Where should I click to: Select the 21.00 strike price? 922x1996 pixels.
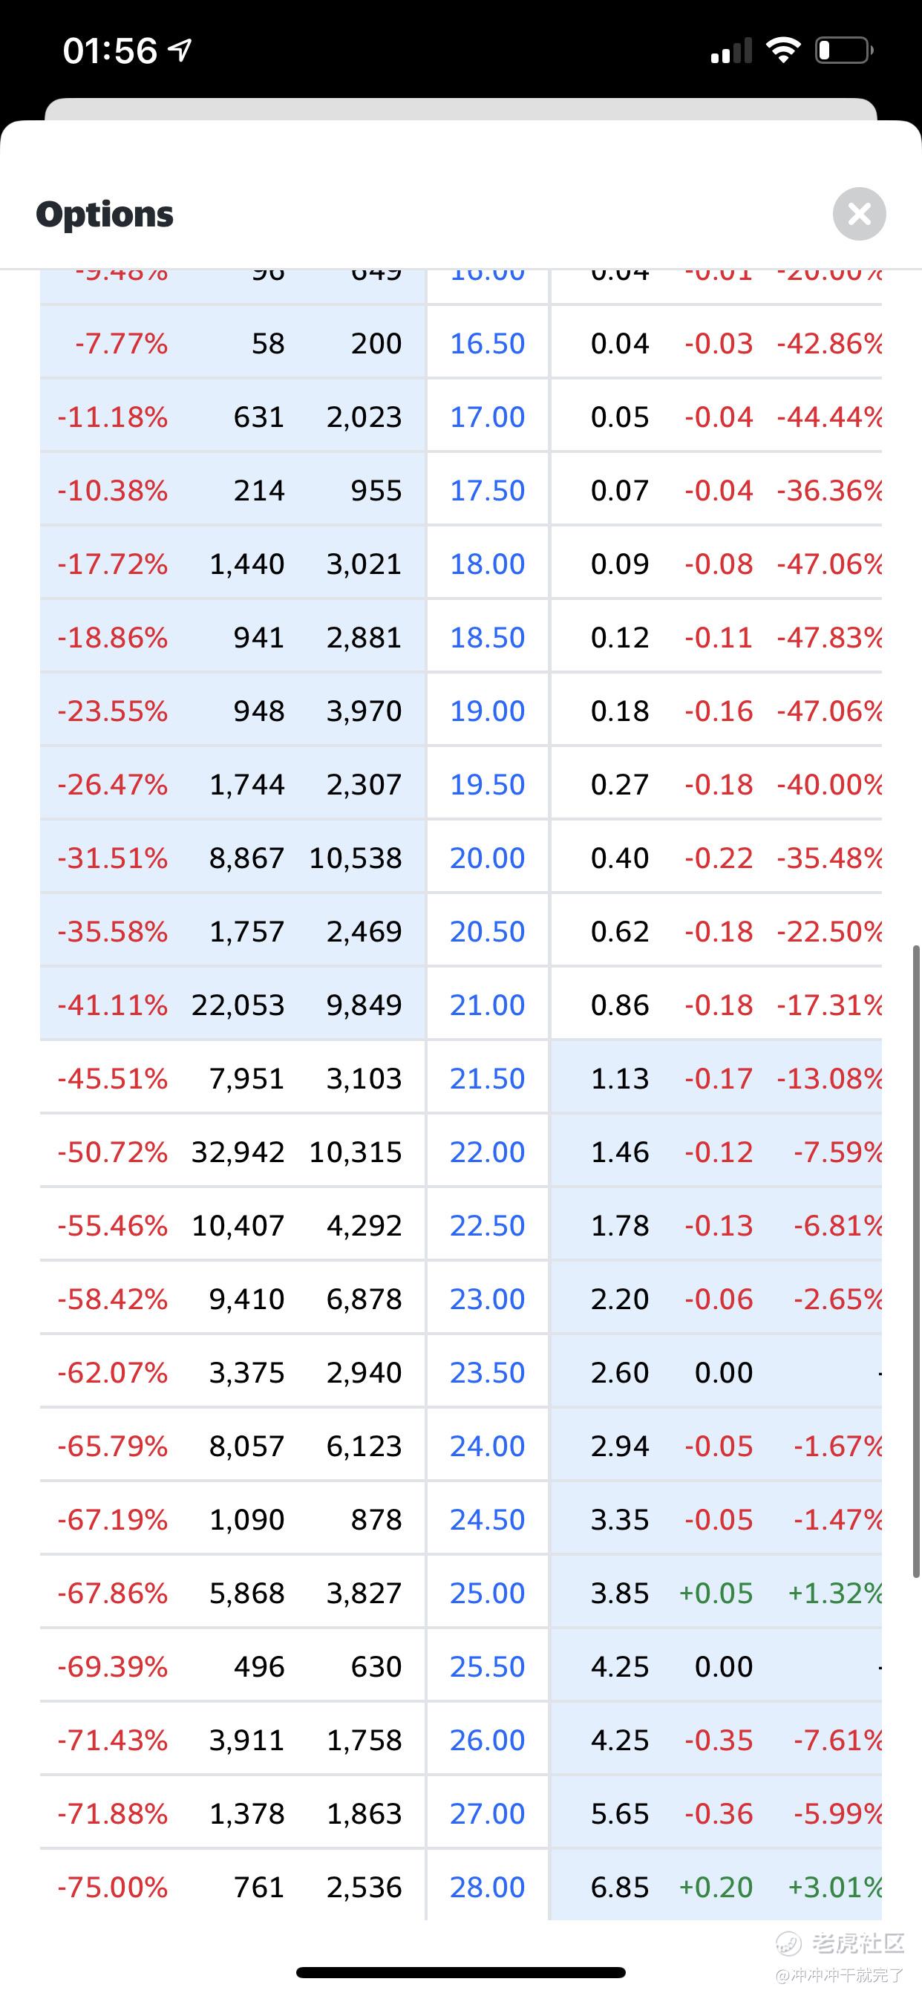pos(487,1005)
